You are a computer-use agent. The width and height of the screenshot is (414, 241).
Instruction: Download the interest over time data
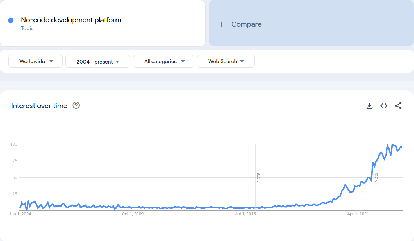point(369,106)
